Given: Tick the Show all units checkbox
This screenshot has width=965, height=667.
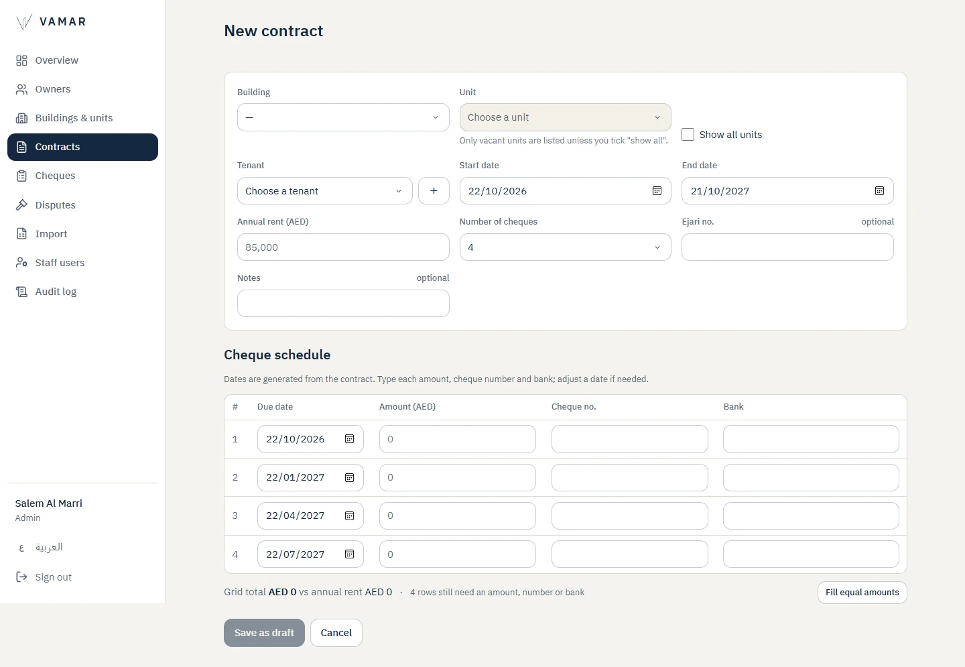Looking at the screenshot, I should (688, 135).
